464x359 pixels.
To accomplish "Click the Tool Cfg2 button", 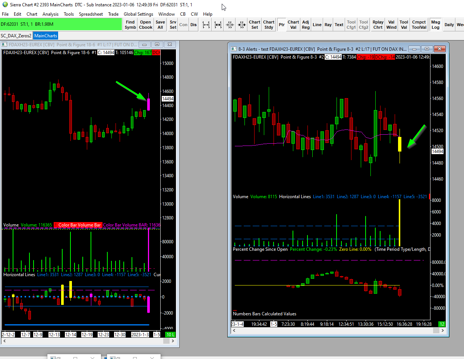I will pos(363,25).
